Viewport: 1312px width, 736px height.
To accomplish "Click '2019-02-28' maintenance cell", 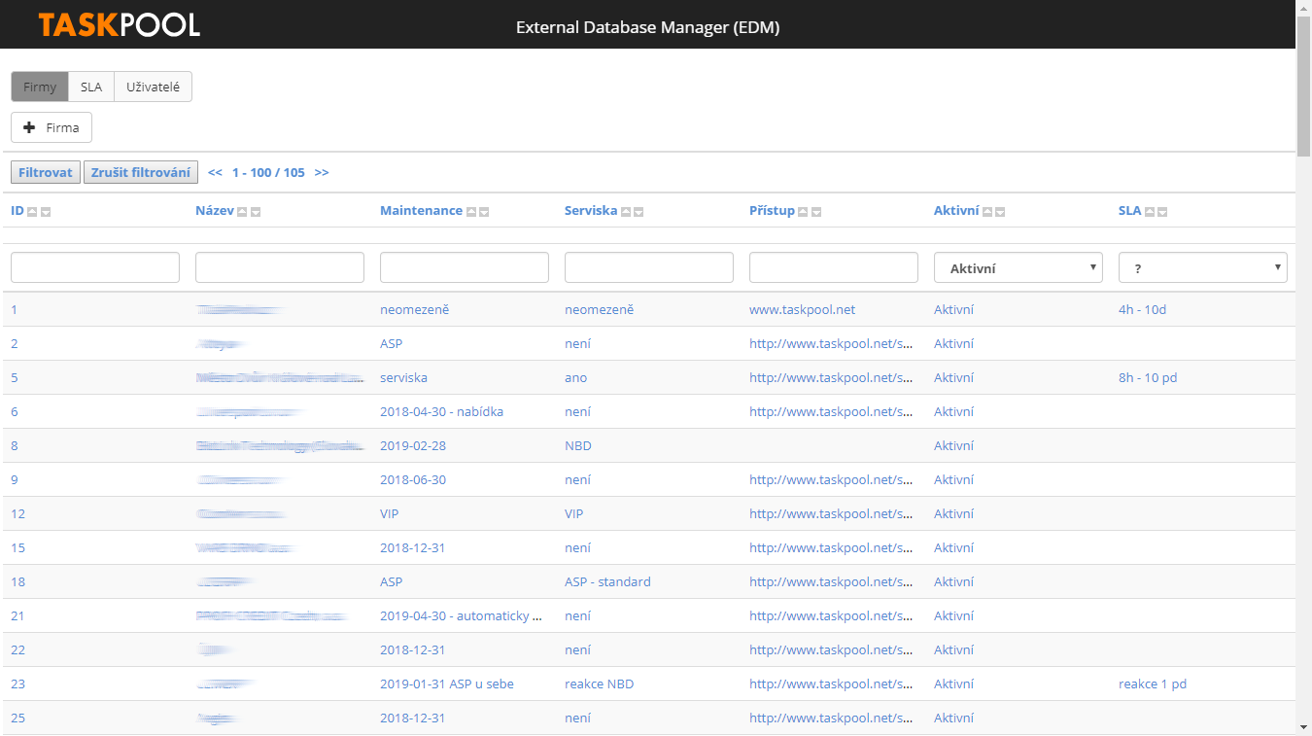I will pyautogui.click(x=412, y=445).
